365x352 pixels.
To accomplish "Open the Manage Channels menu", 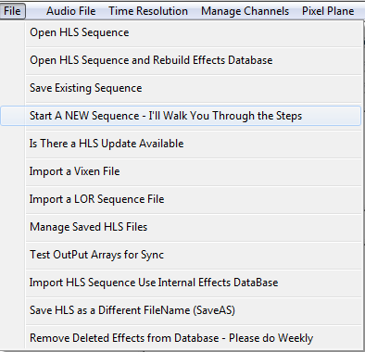I will pos(245,11).
